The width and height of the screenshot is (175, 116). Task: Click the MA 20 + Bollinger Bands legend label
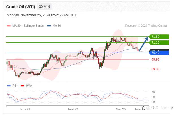tap(28, 26)
